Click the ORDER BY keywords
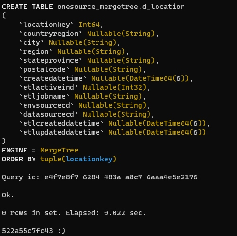This screenshot has width=237, height=236. (x=19, y=159)
